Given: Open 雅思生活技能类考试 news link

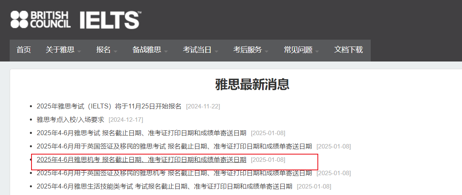Looking at the screenshot, I should 164,187.
